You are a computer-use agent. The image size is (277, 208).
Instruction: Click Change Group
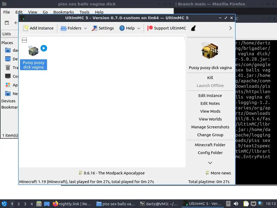210,135
